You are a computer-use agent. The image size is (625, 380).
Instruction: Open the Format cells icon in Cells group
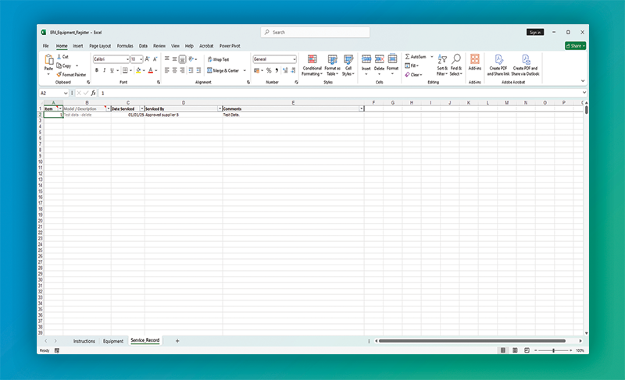(x=393, y=59)
